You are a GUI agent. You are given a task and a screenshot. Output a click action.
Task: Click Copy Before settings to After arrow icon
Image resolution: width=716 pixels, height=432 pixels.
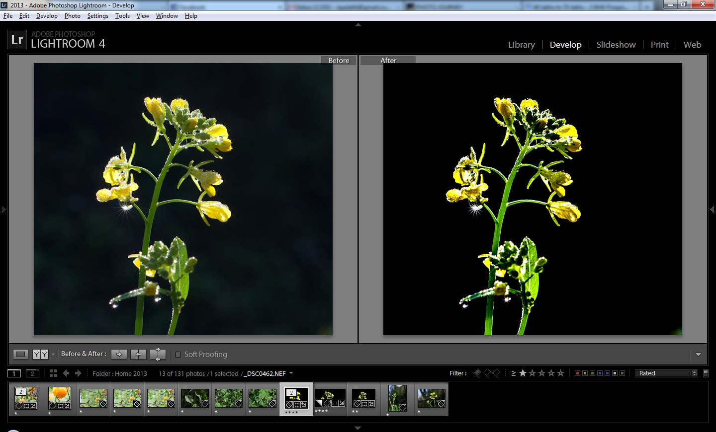[x=118, y=354]
